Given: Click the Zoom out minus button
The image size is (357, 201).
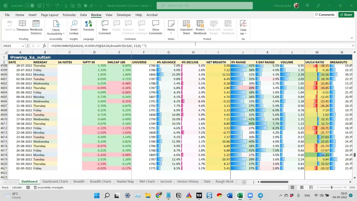Looking at the screenshot, I should click(319, 188).
